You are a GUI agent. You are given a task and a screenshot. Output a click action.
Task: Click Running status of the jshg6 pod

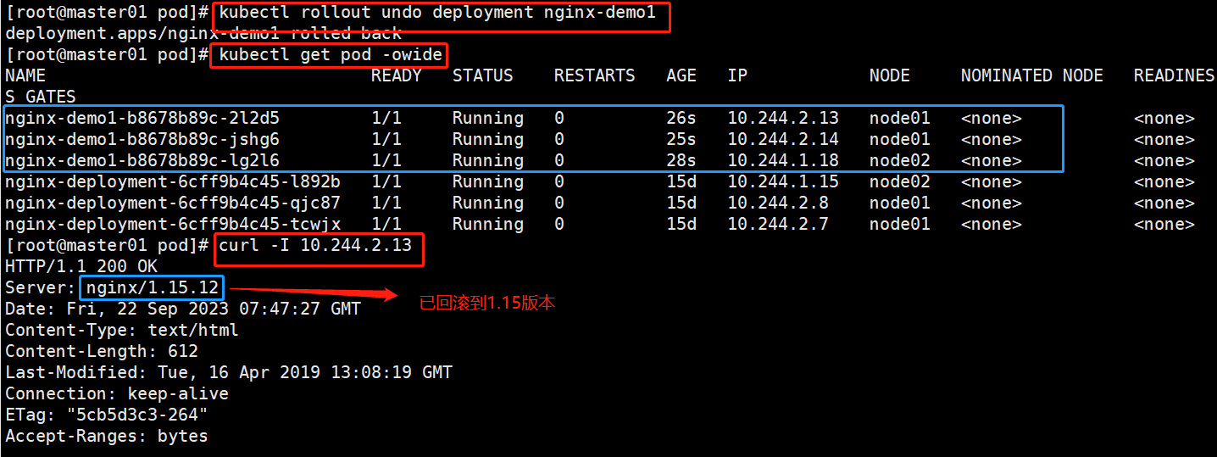click(x=488, y=139)
